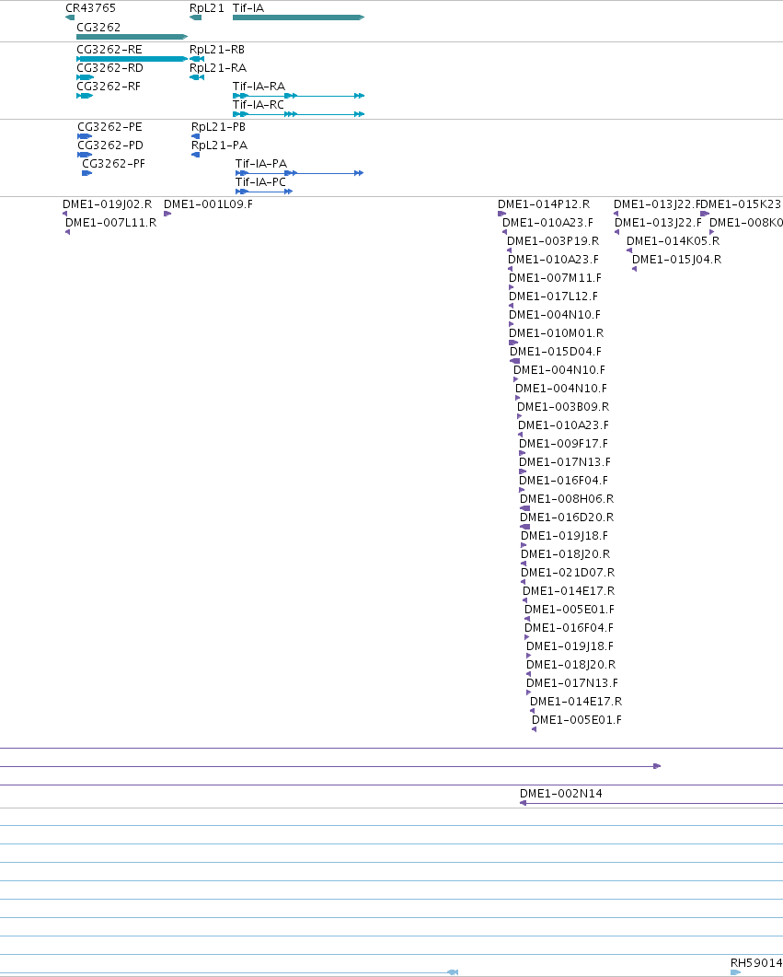Click the CG3262-PD protein feature
Viewport: 783px width, 977px height.
[85, 155]
